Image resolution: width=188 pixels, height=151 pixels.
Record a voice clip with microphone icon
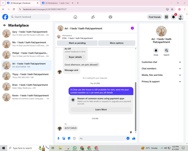point(58,139)
